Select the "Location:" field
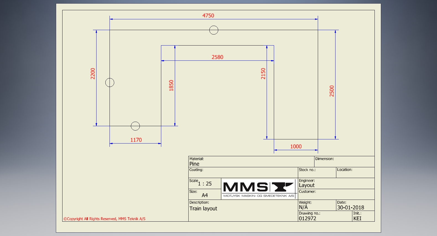The height and width of the screenshot is (236, 437). pos(355,173)
